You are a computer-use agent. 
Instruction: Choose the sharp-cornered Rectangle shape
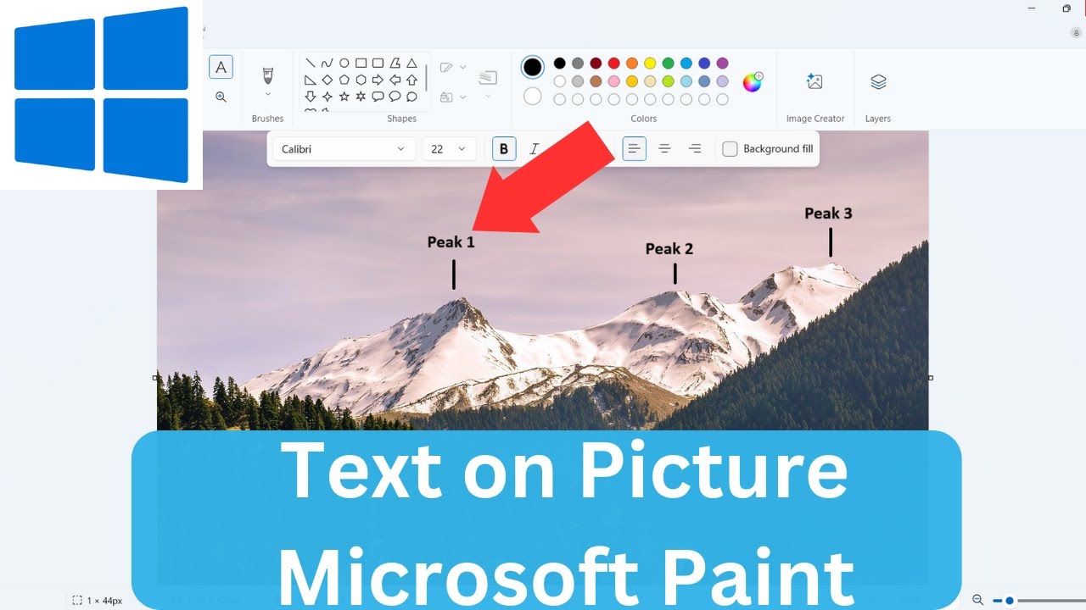361,63
